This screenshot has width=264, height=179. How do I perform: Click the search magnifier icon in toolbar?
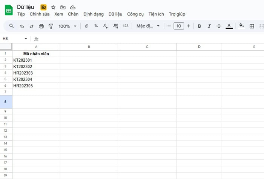pos(11,26)
